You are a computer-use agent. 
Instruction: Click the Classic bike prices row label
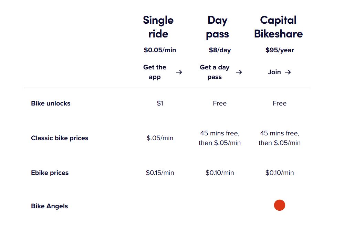[60, 138]
